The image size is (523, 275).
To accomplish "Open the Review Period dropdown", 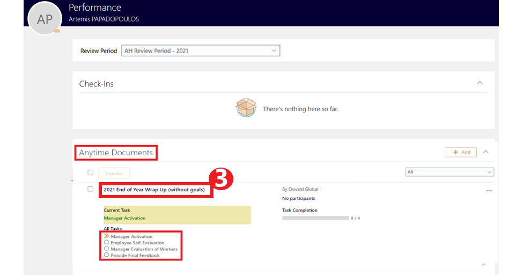I will pos(201,51).
